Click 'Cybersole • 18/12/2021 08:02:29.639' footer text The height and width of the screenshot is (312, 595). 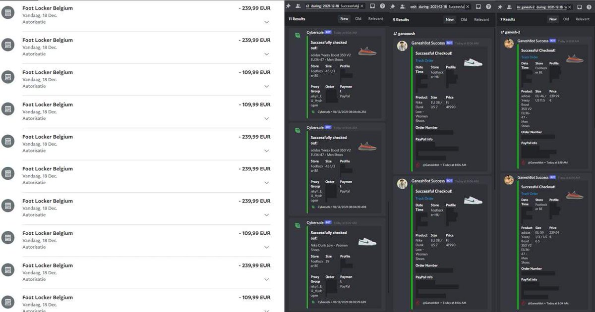342,302
